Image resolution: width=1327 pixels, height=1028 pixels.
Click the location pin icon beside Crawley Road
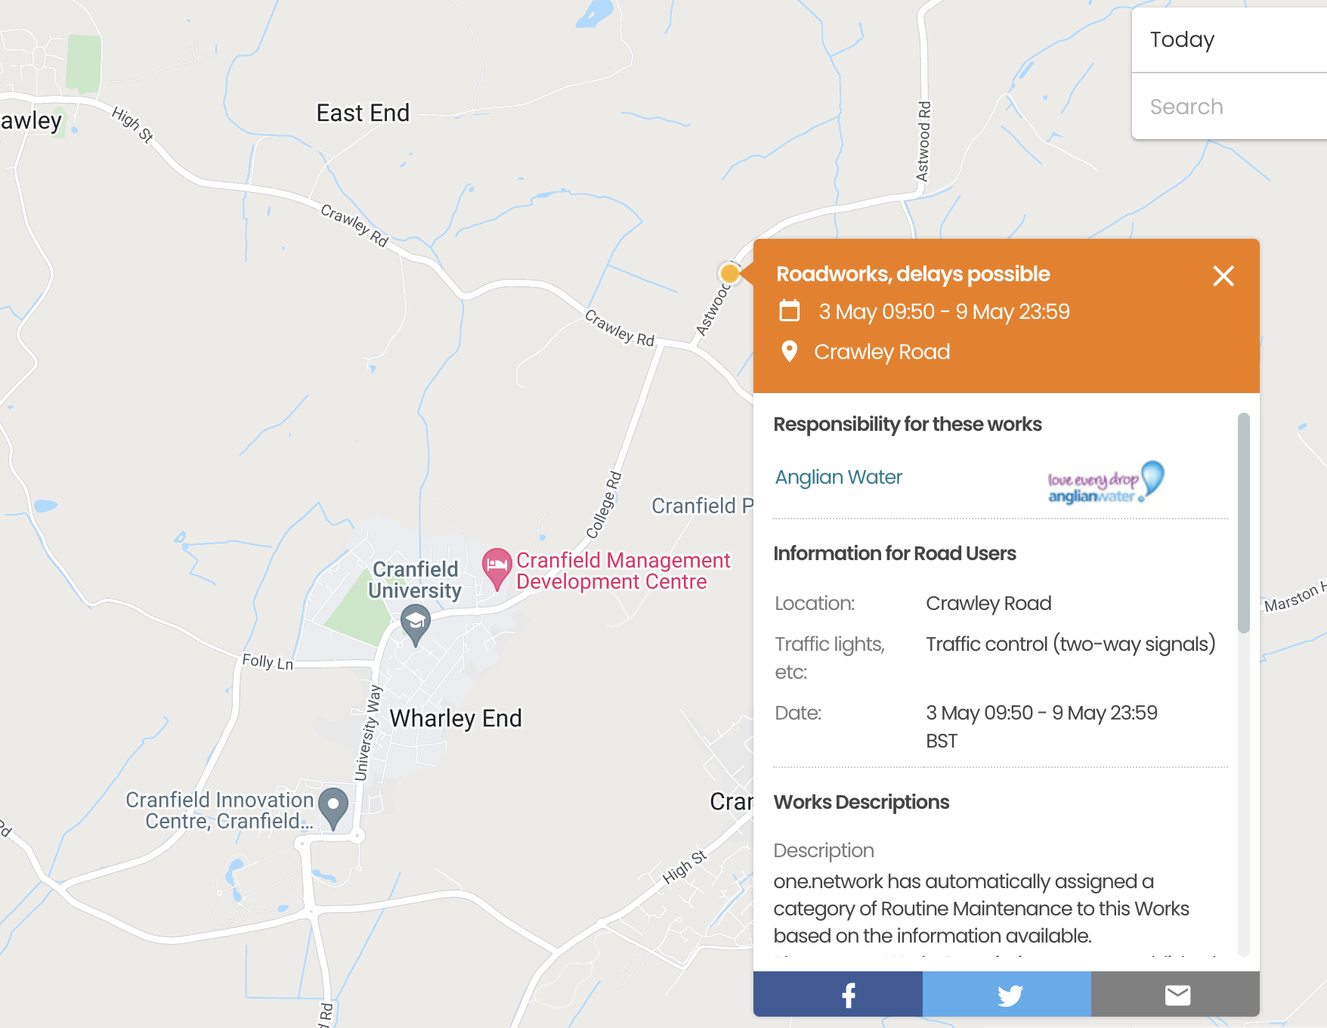click(x=789, y=351)
